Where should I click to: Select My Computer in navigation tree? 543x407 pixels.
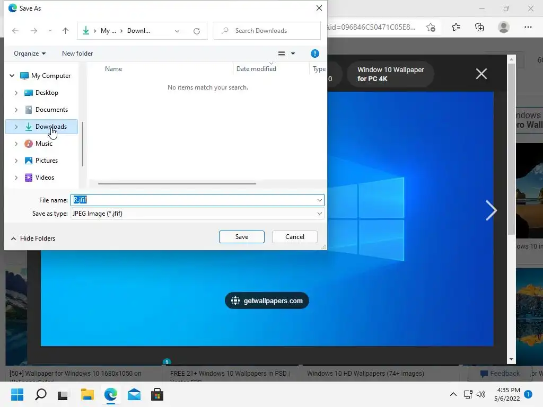[51, 75]
